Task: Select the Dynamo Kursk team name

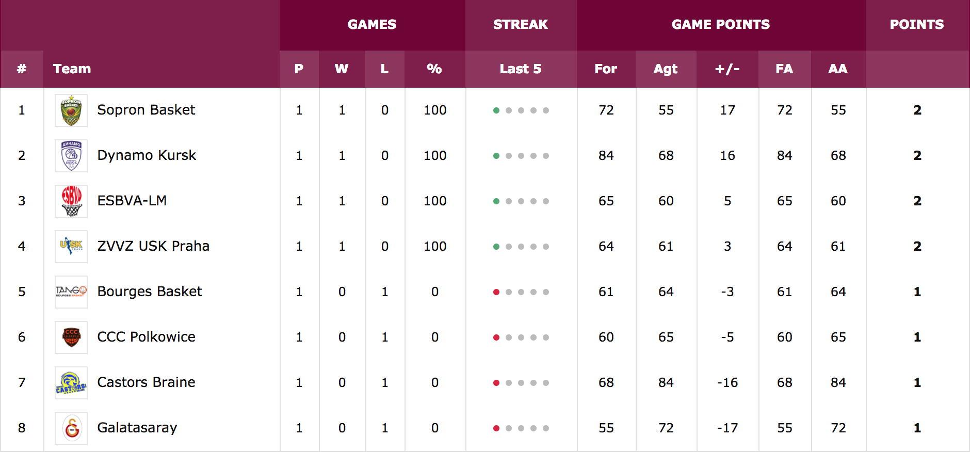Action: (x=147, y=155)
